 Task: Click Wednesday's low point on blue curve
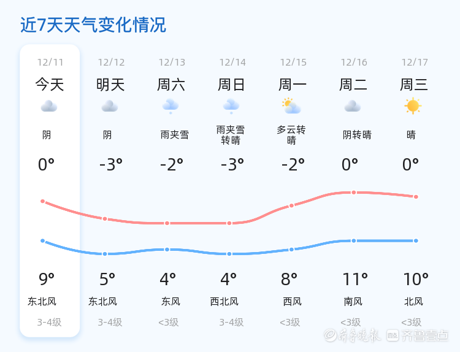pyautogui.click(x=416, y=240)
